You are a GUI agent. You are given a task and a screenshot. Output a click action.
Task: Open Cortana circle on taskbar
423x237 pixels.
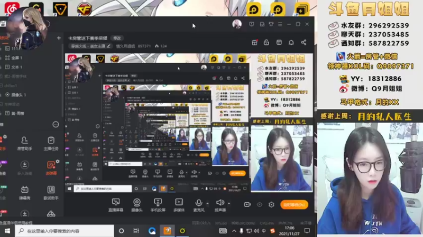(x=122, y=231)
